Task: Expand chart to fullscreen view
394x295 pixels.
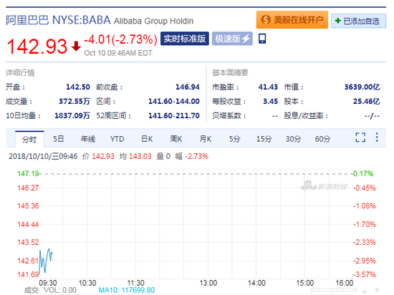Action: click(x=360, y=137)
